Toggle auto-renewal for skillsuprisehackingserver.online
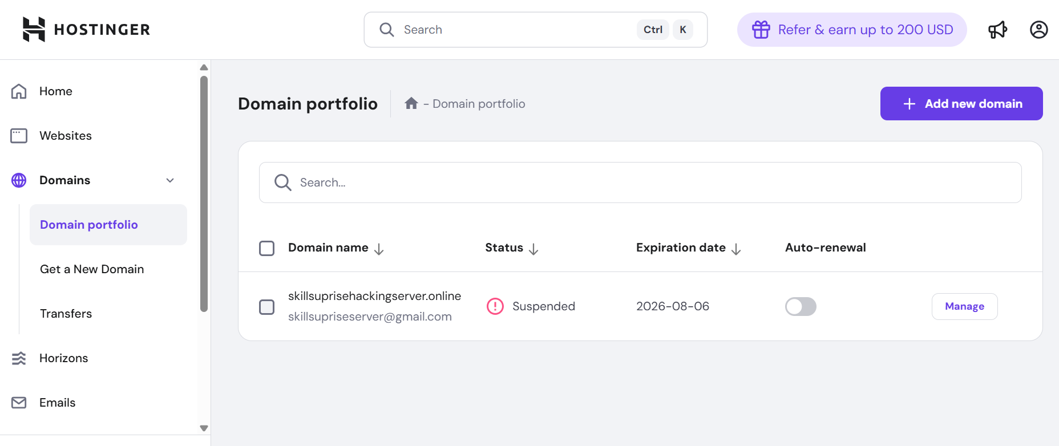This screenshot has height=446, width=1059. 801,306
